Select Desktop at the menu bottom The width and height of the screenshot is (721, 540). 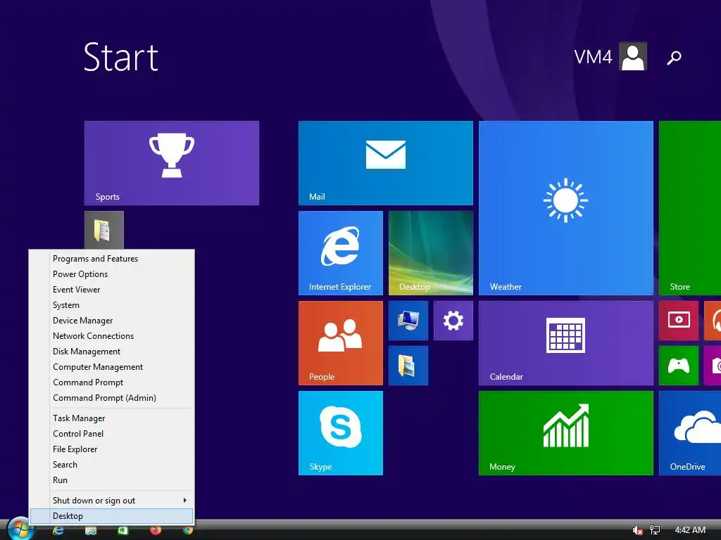click(112, 516)
